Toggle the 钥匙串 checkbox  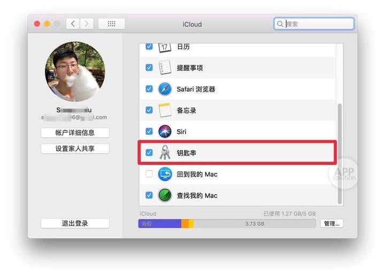pyautogui.click(x=149, y=153)
